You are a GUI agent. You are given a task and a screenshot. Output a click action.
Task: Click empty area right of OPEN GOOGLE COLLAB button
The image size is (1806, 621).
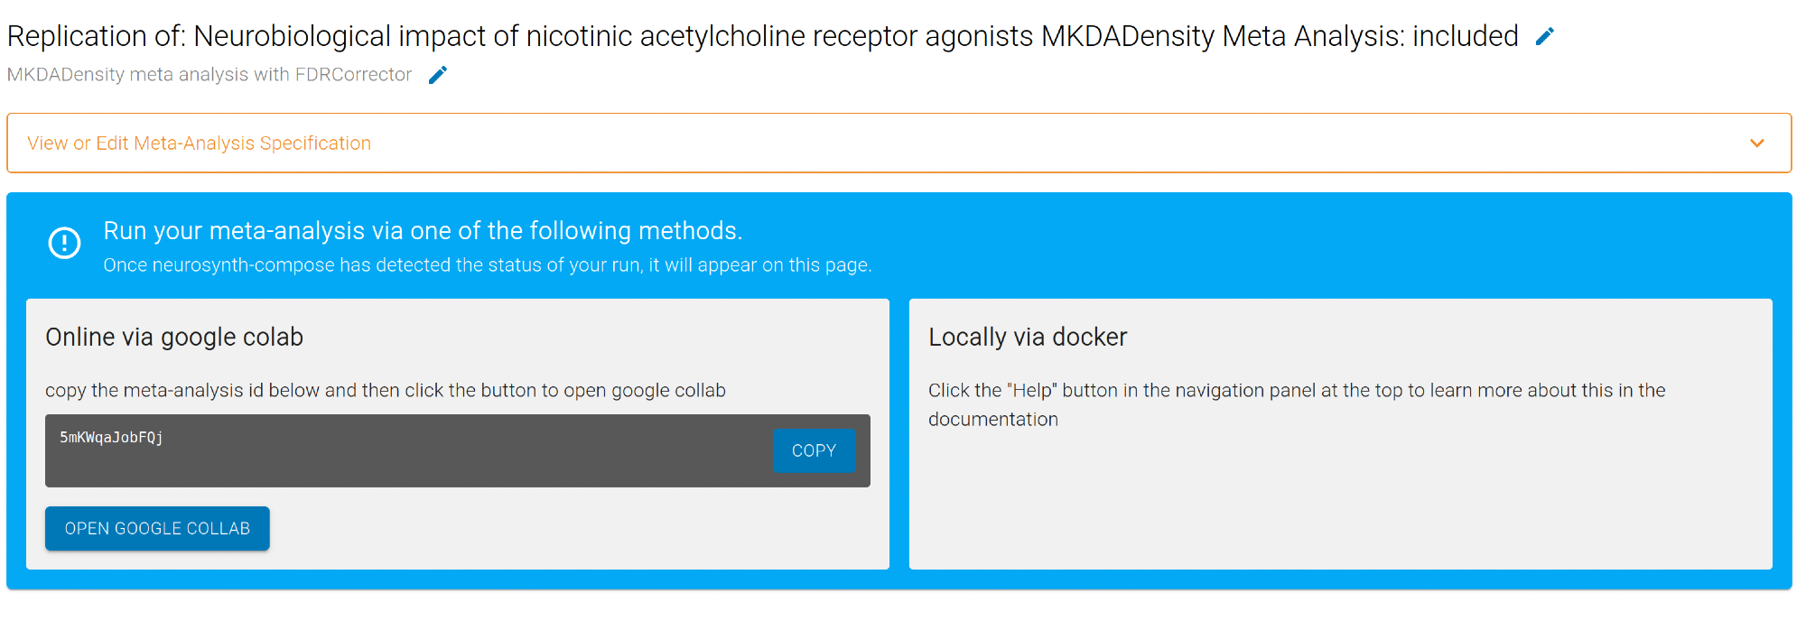click(578, 529)
